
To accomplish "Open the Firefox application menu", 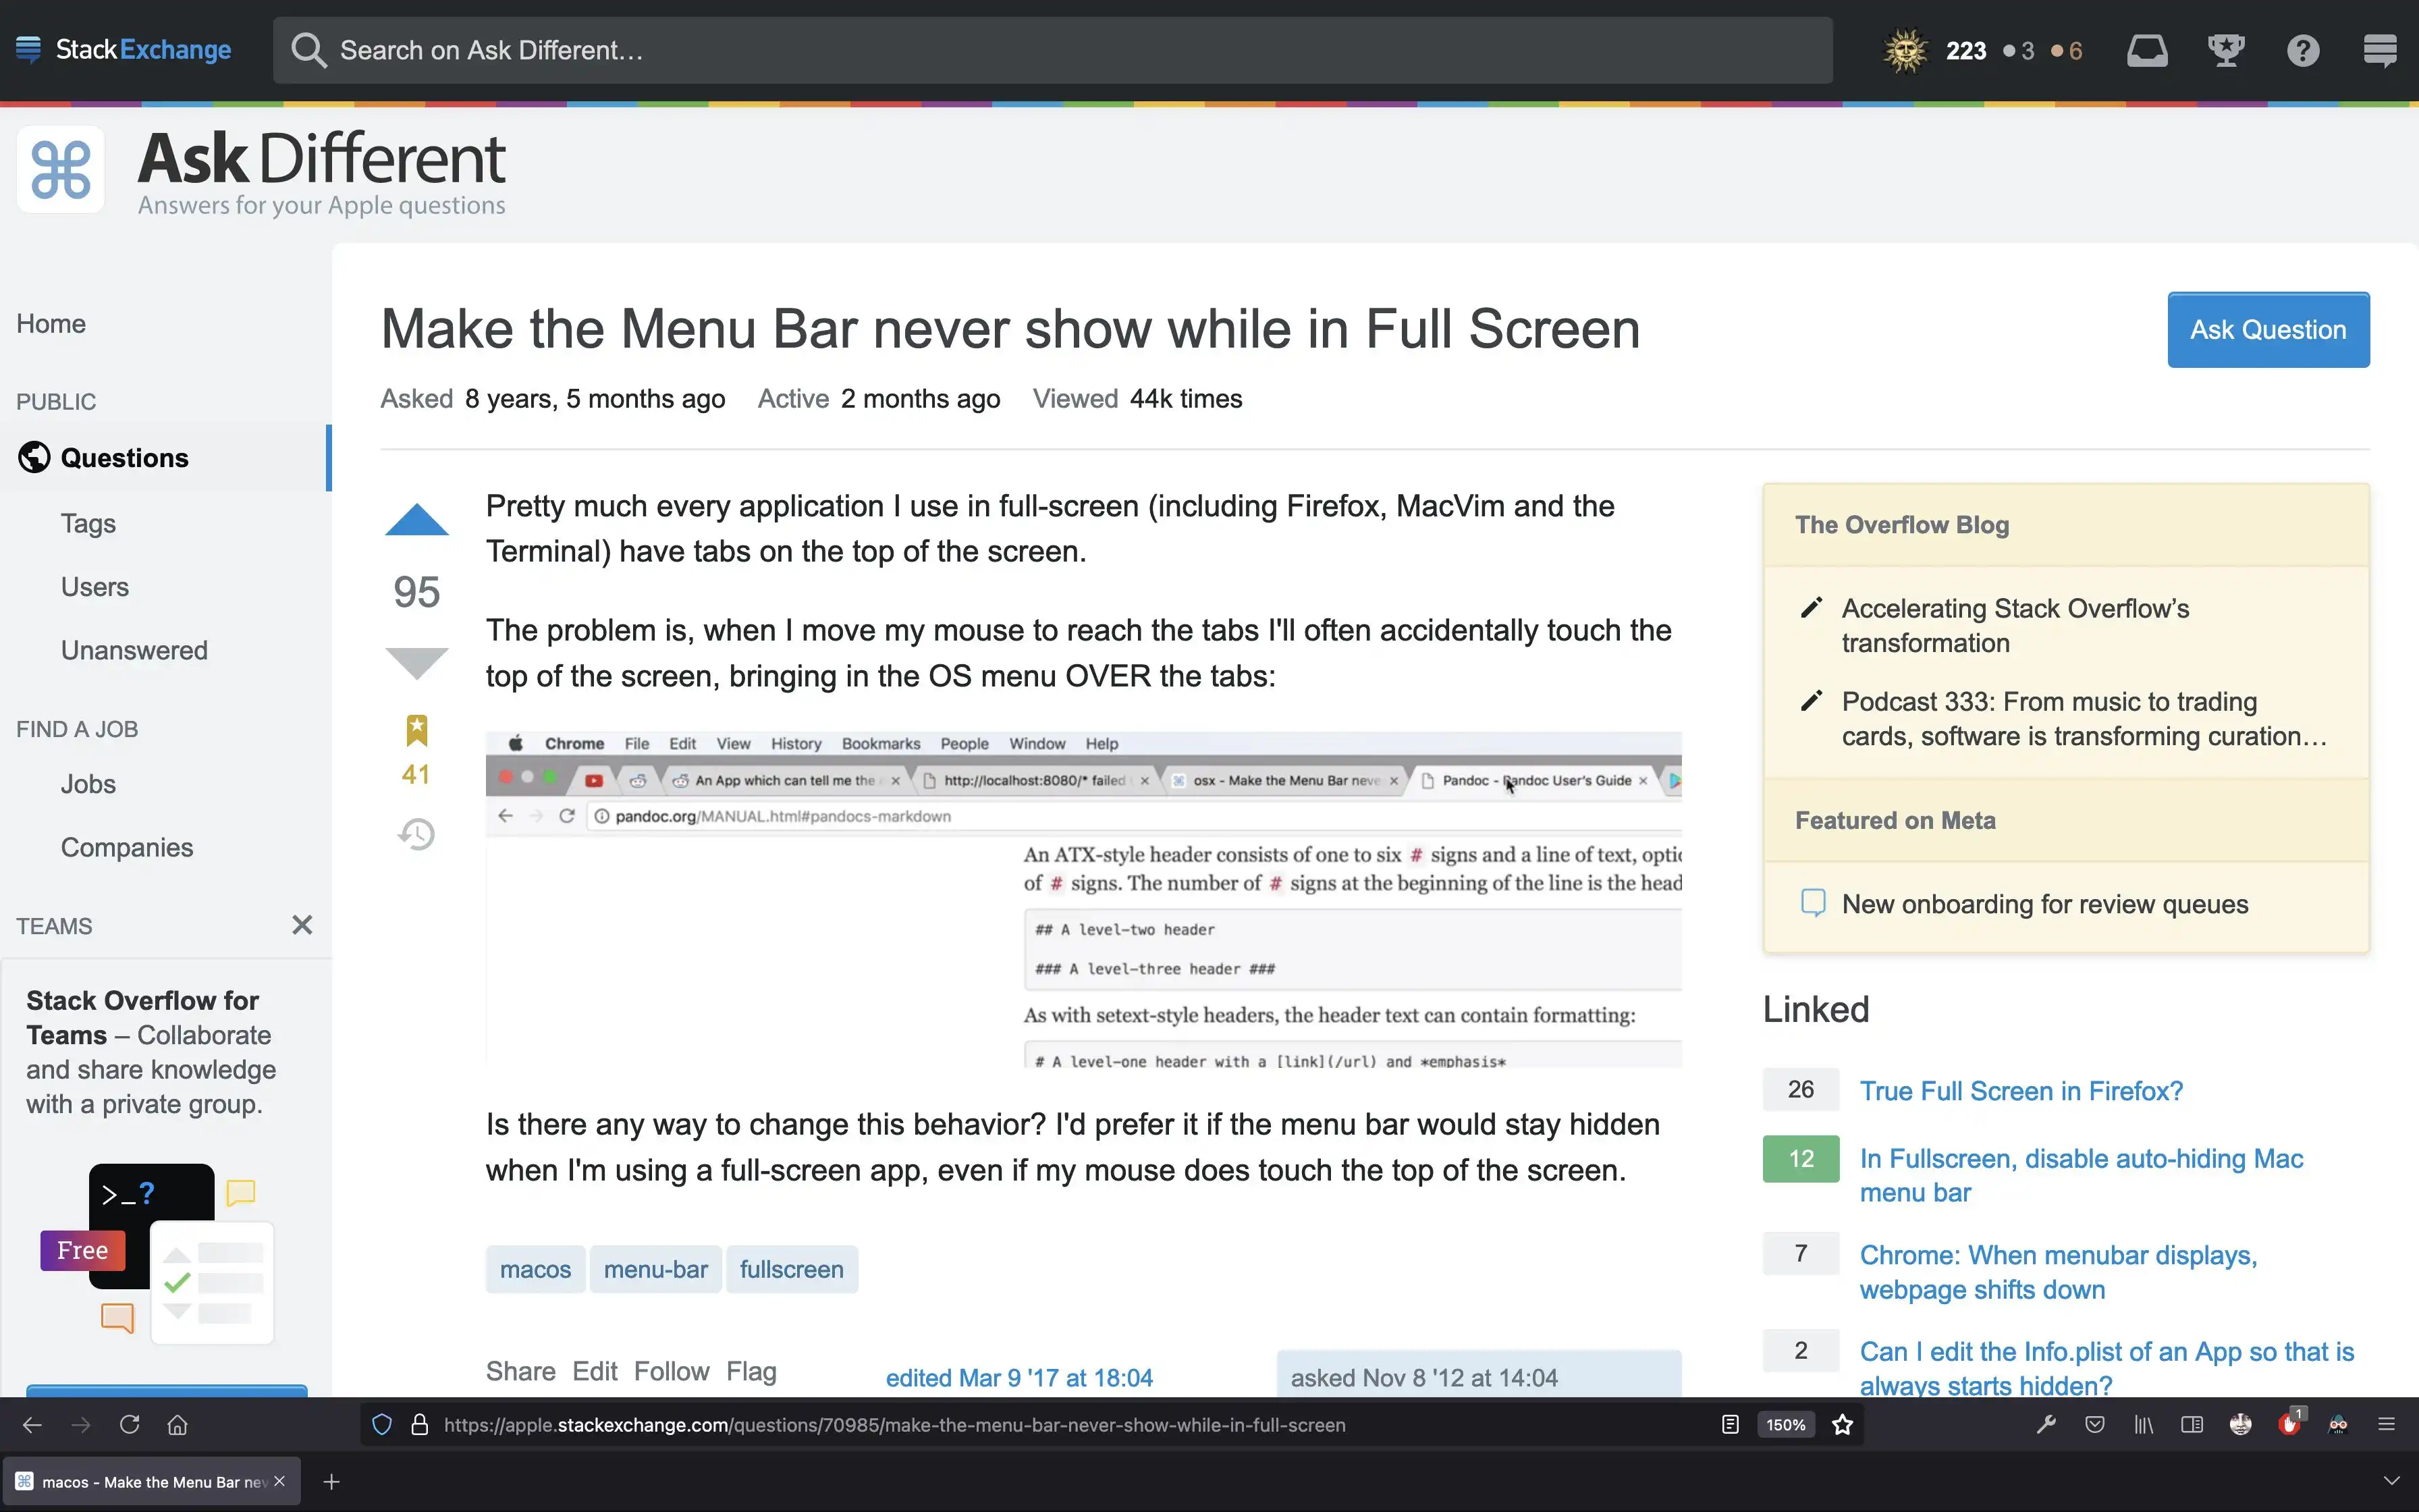I will click(2387, 1424).
